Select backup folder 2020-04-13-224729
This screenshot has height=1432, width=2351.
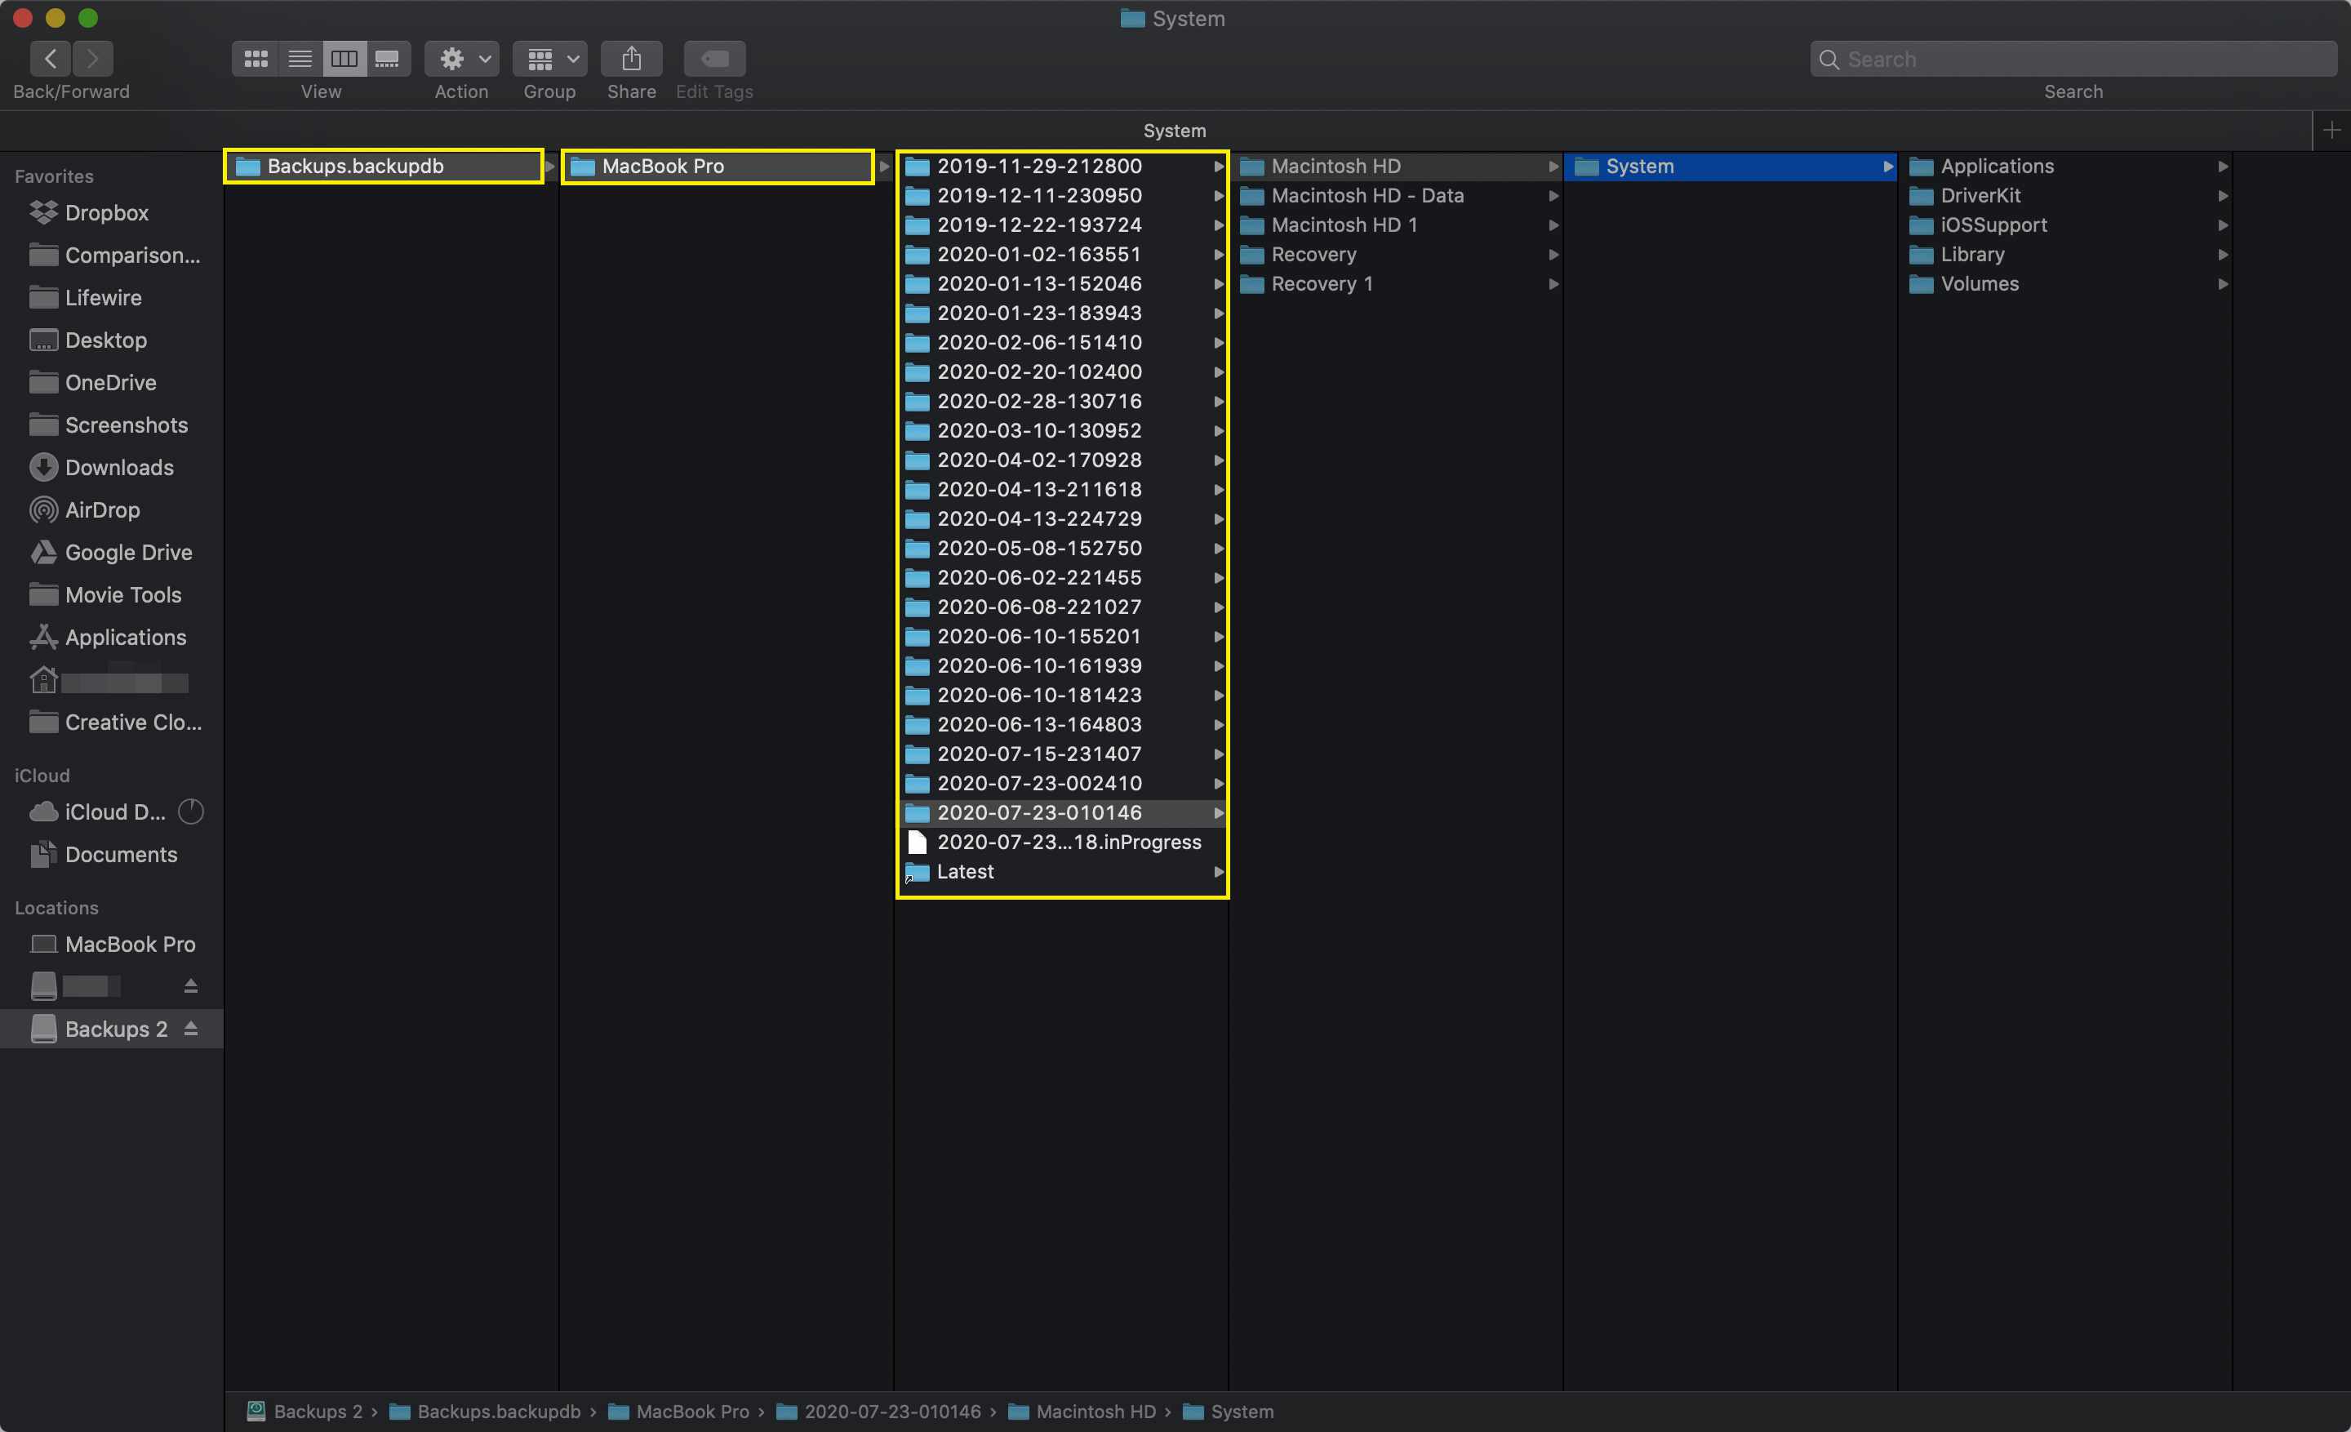pos(1062,519)
